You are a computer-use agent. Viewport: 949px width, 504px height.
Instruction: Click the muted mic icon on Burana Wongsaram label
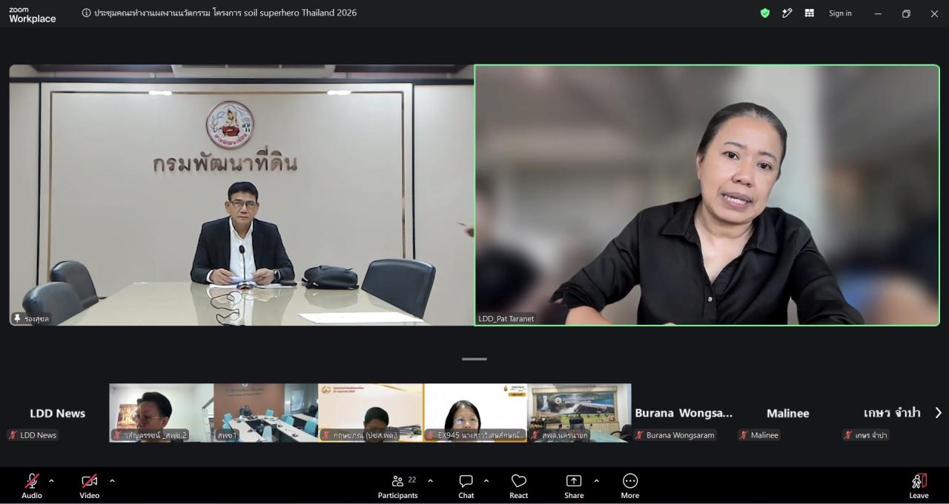[x=639, y=435]
